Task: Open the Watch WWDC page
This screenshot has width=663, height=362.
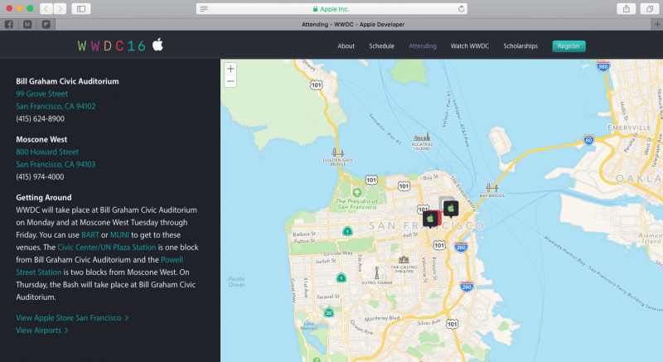Action: (x=469, y=46)
